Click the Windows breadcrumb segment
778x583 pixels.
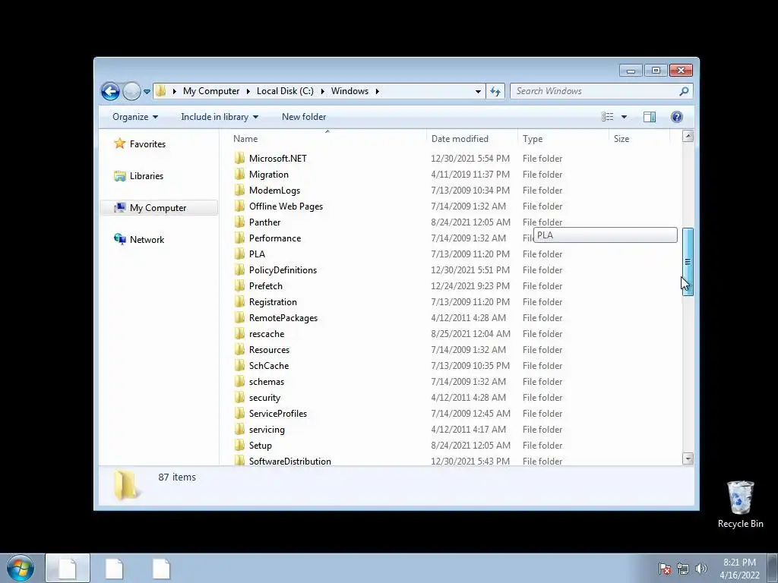tap(349, 91)
